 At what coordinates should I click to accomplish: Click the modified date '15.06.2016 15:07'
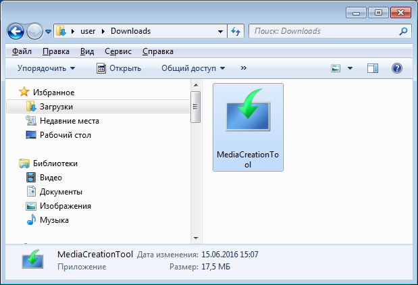tap(230, 255)
